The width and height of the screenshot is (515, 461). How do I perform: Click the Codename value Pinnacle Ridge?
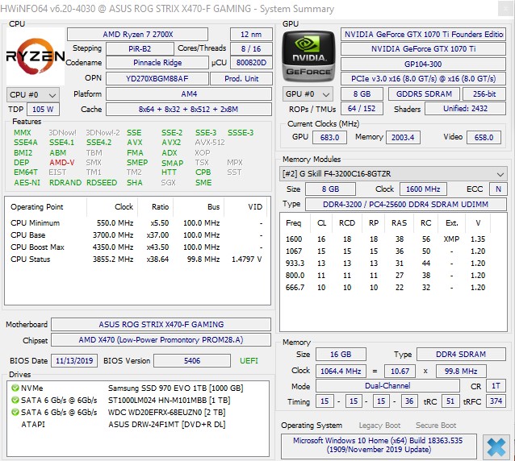(x=157, y=63)
